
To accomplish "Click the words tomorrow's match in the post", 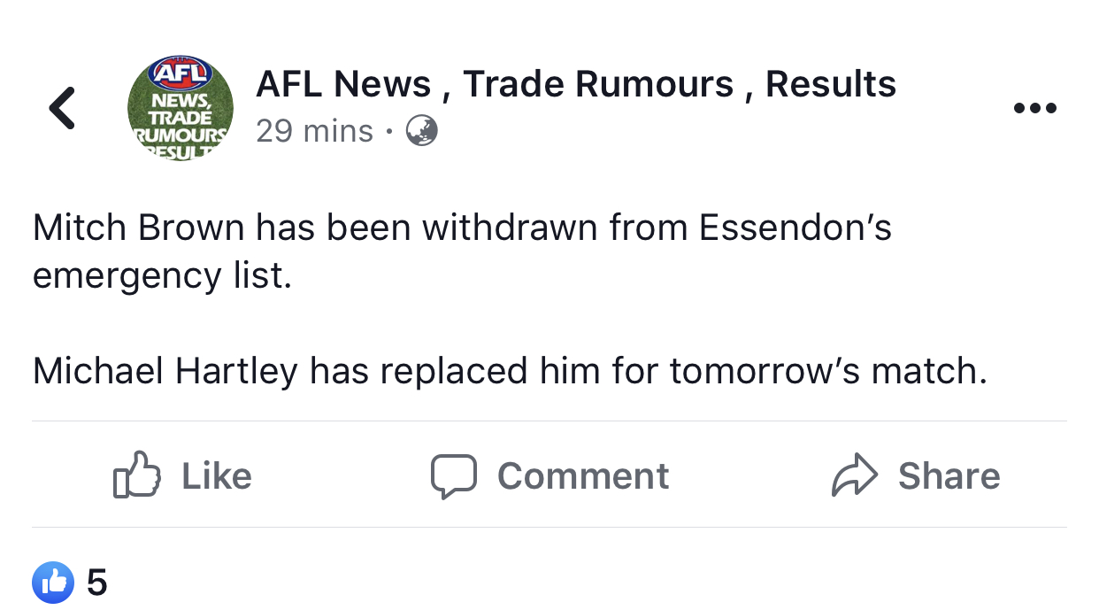I will click(827, 371).
